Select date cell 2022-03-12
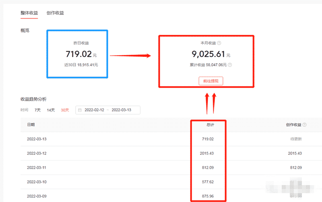Viewport: 322px width, 202px height. [37, 153]
